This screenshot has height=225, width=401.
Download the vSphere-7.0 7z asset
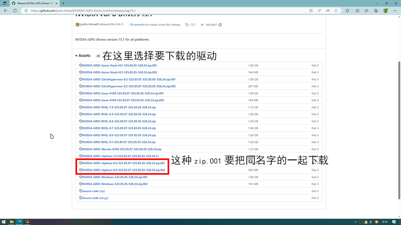point(120,156)
